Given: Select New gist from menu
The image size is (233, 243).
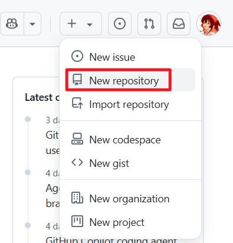Looking at the screenshot, I should (130, 163).
